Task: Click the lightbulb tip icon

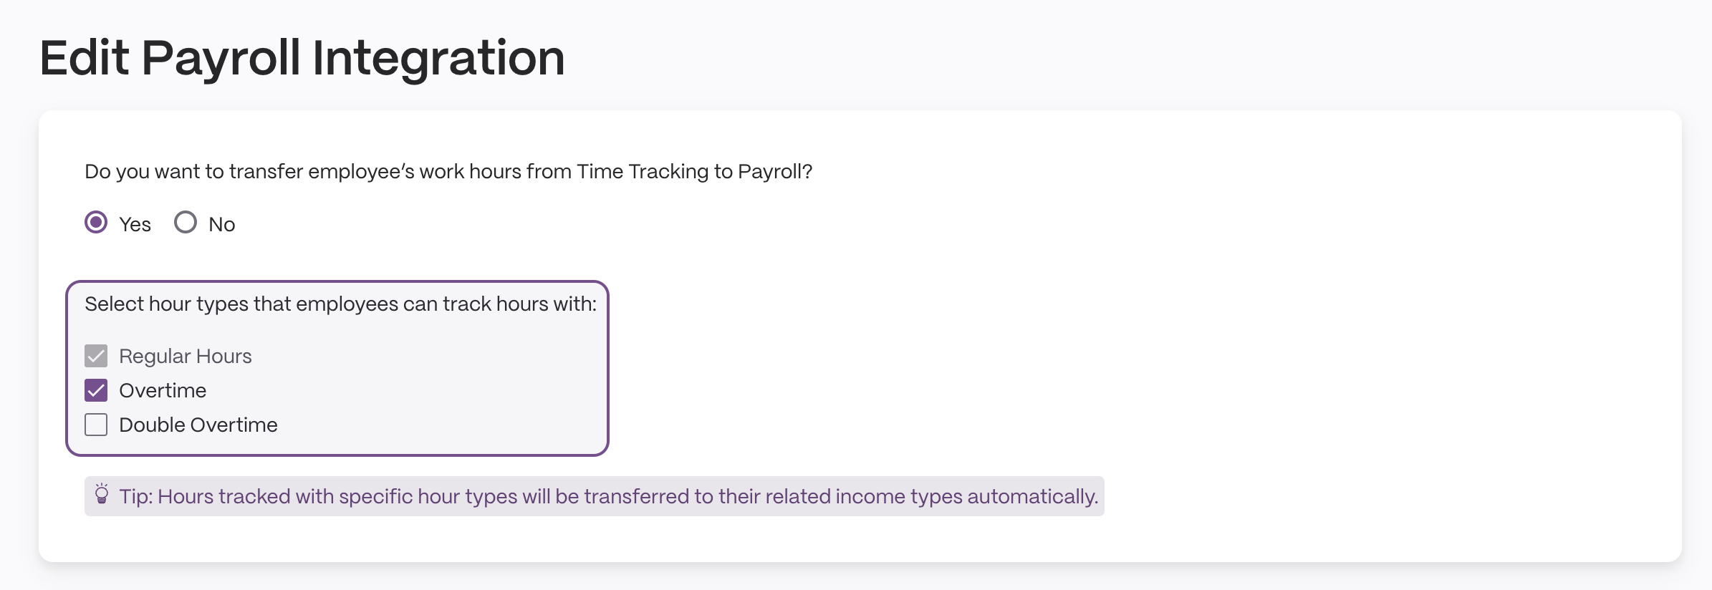Action: tap(102, 494)
